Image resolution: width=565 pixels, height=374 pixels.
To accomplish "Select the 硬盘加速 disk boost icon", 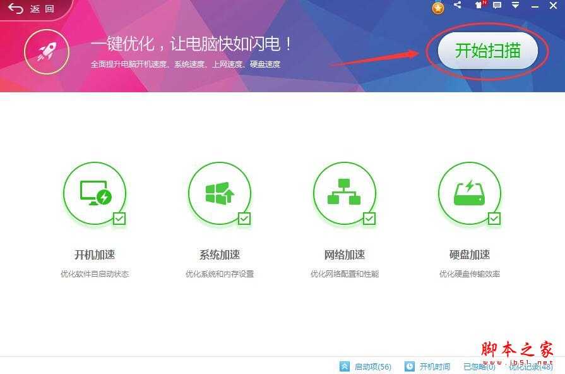I will [x=470, y=194].
